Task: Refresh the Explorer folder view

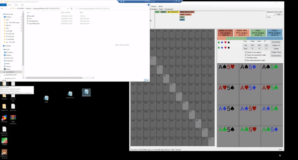Action: 72,9
